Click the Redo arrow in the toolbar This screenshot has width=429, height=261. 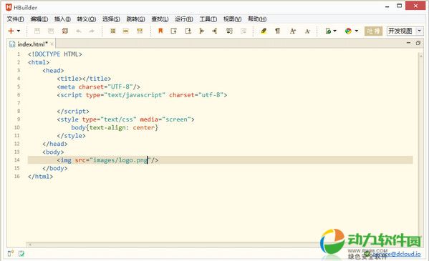coord(92,31)
